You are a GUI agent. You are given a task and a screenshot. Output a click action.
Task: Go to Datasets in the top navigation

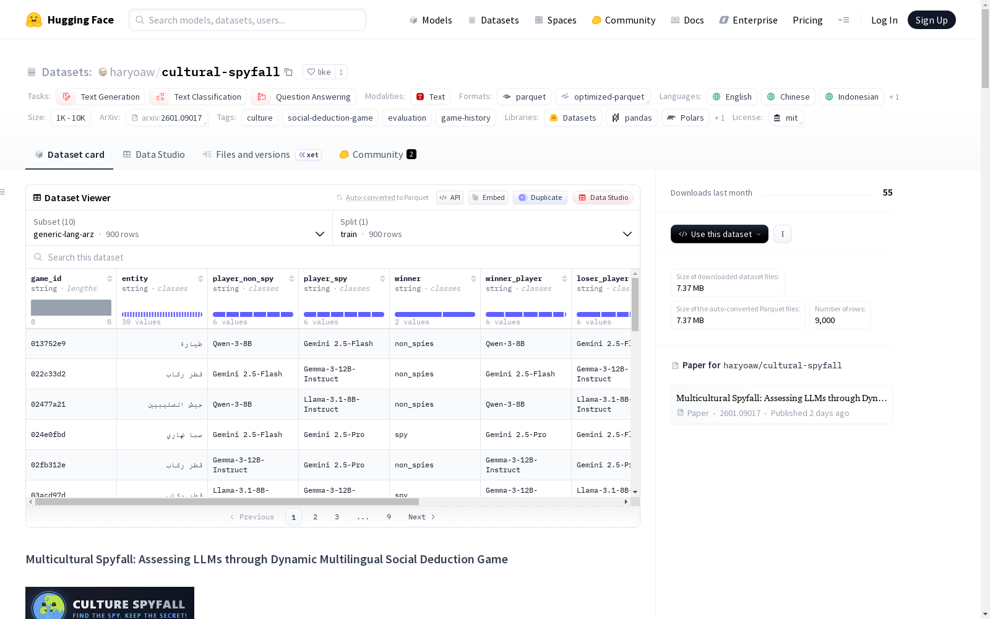[x=493, y=20]
